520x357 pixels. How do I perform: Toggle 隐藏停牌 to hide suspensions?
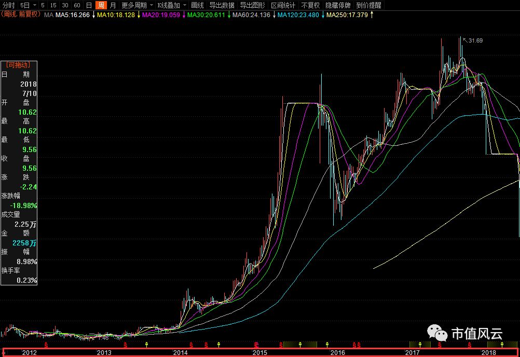point(338,5)
